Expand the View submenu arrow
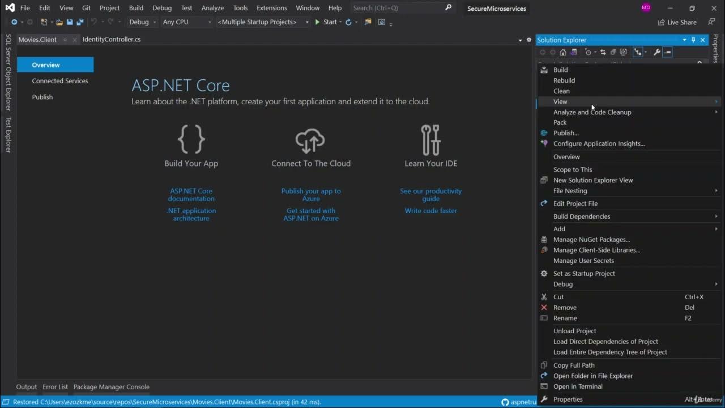This screenshot has width=725, height=408. [x=717, y=101]
